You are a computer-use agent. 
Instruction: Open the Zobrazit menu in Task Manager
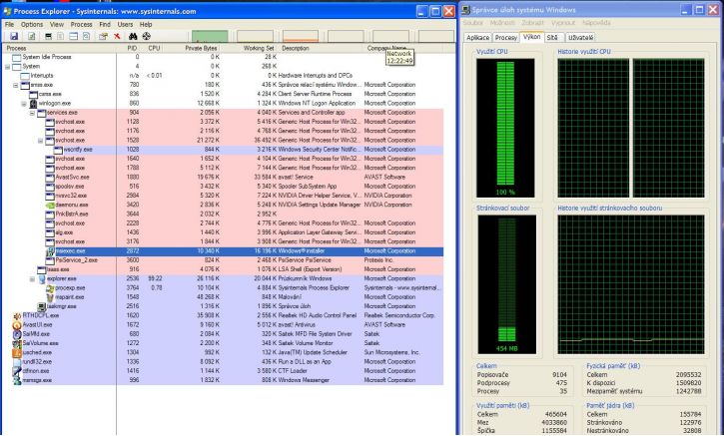point(533,23)
